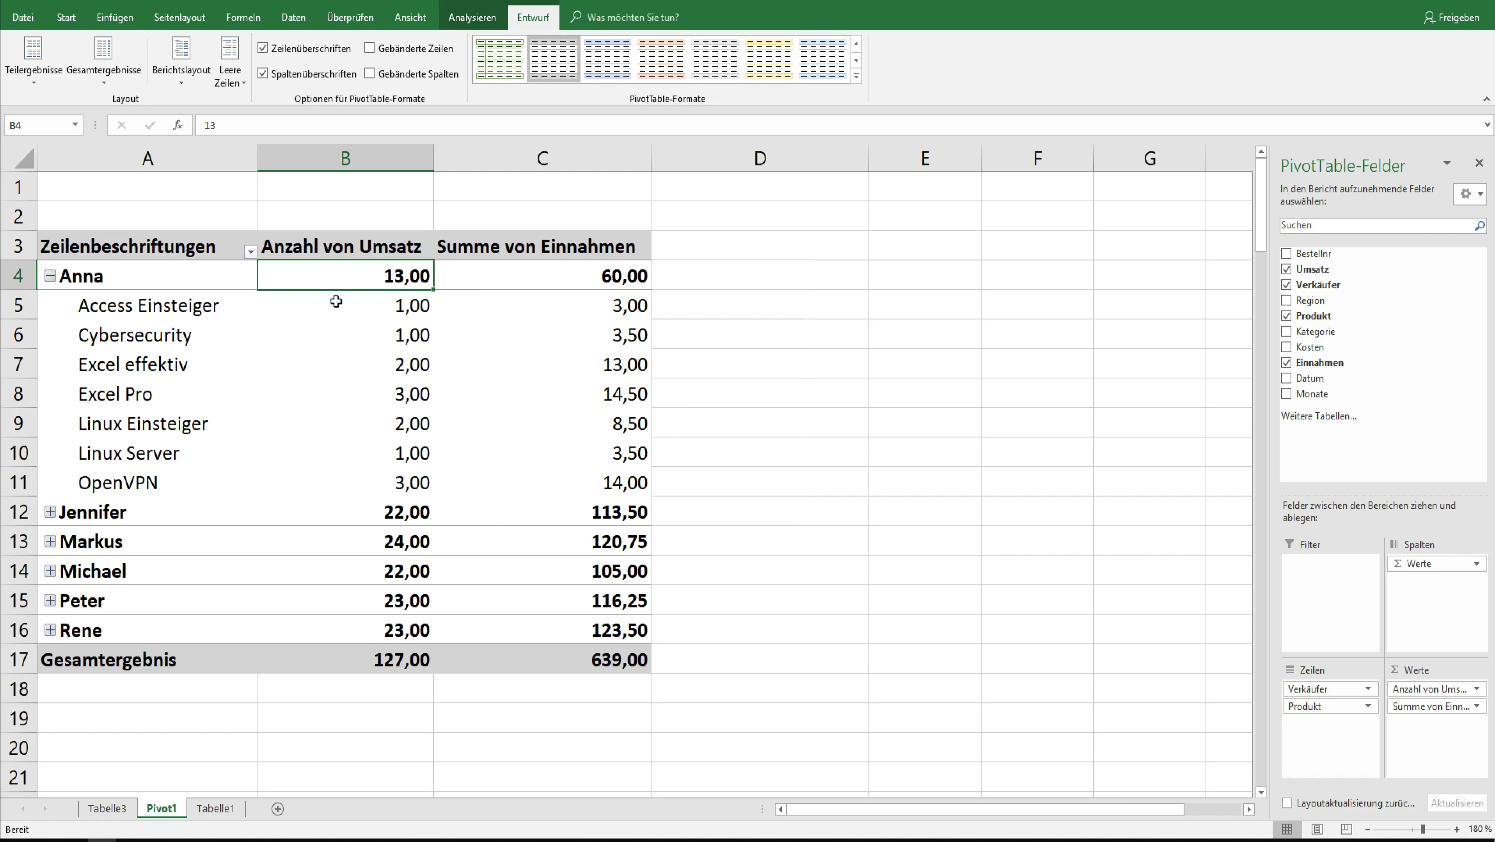This screenshot has height=842, width=1495.
Task: Enable Gebänderte Spalten checkbox
Action: pos(370,73)
